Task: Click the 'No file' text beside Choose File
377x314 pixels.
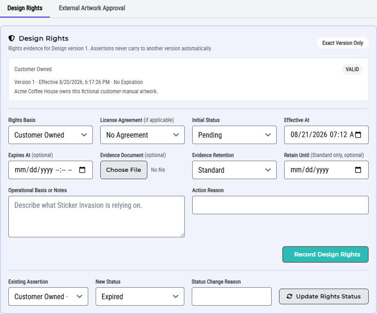Action: (x=158, y=170)
